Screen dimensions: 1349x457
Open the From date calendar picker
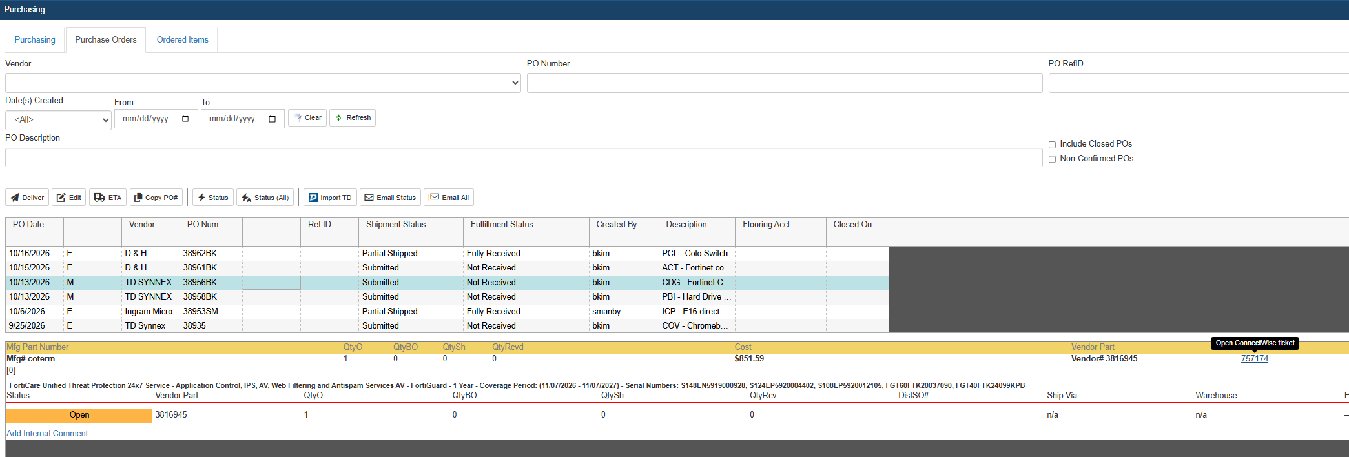[185, 119]
